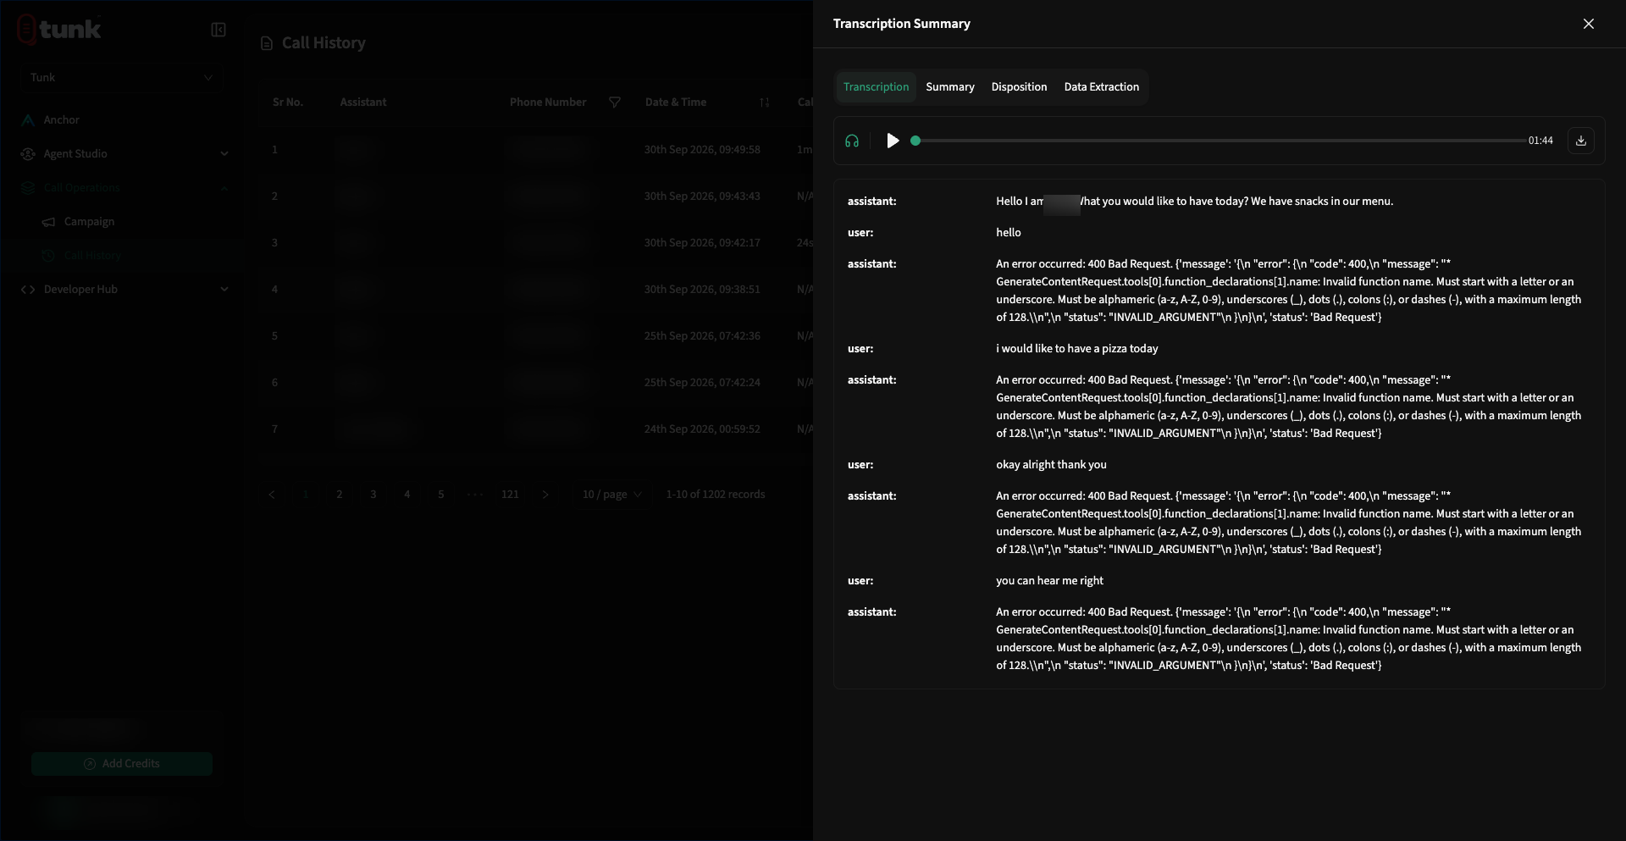Open the Tunk workspace dropdown
Image resolution: width=1626 pixels, height=841 pixels.
[121, 77]
